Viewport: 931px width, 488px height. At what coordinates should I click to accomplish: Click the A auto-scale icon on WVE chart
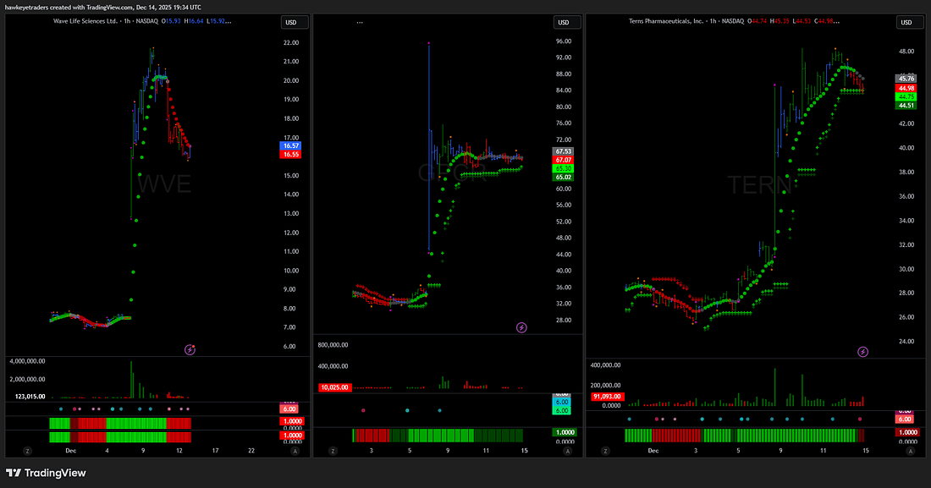[x=295, y=451]
